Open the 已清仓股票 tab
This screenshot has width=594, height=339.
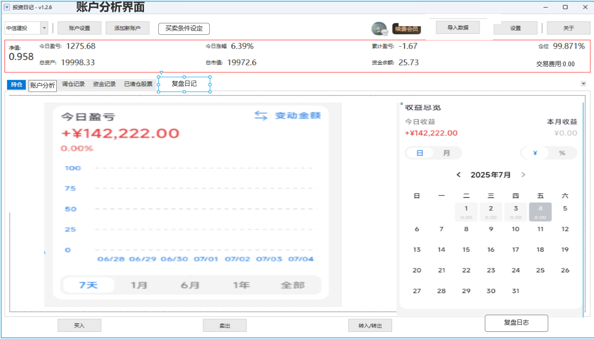pos(137,83)
